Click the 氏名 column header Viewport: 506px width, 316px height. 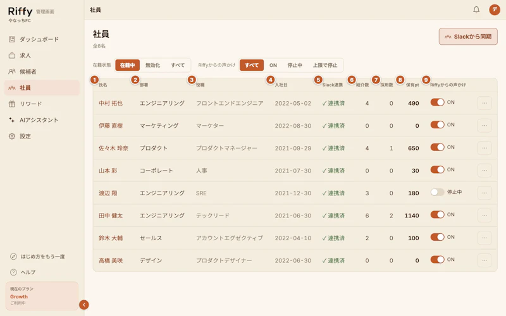(103, 85)
